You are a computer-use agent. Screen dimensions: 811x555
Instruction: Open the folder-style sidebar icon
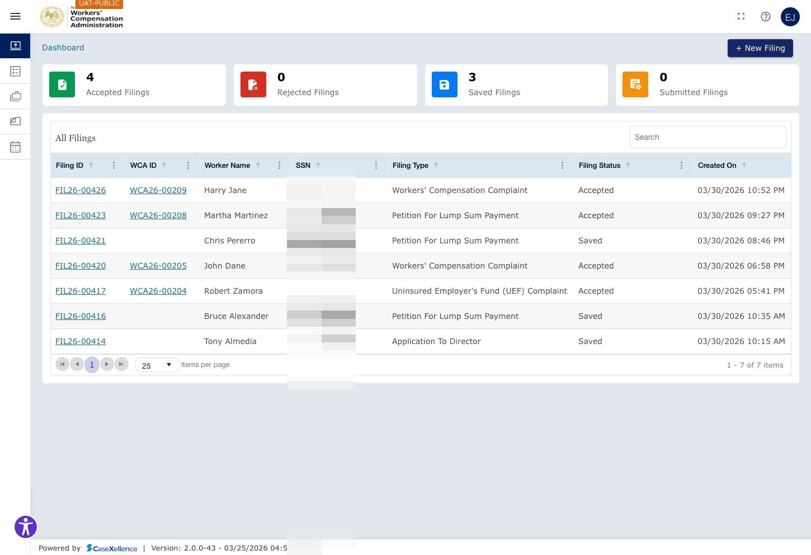click(x=15, y=121)
